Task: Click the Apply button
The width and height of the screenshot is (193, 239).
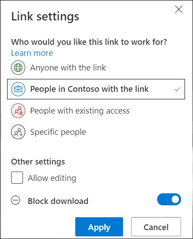Action: point(99,227)
